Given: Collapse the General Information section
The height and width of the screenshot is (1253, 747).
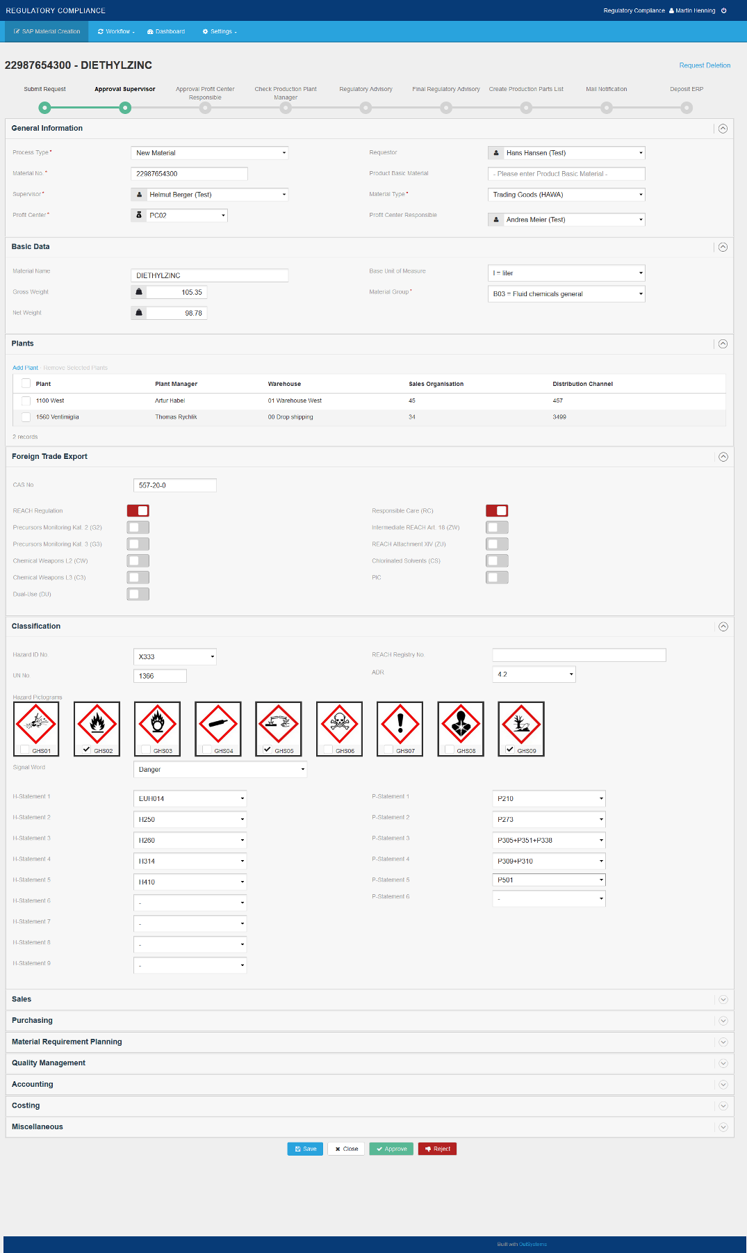Looking at the screenshot, I should click(x=723, y=129).
